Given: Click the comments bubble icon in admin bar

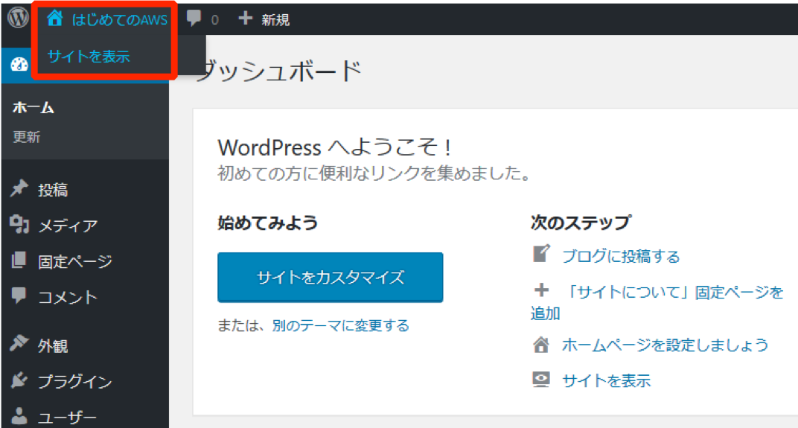Looking at the screenshot, I should tap(194, 18).
